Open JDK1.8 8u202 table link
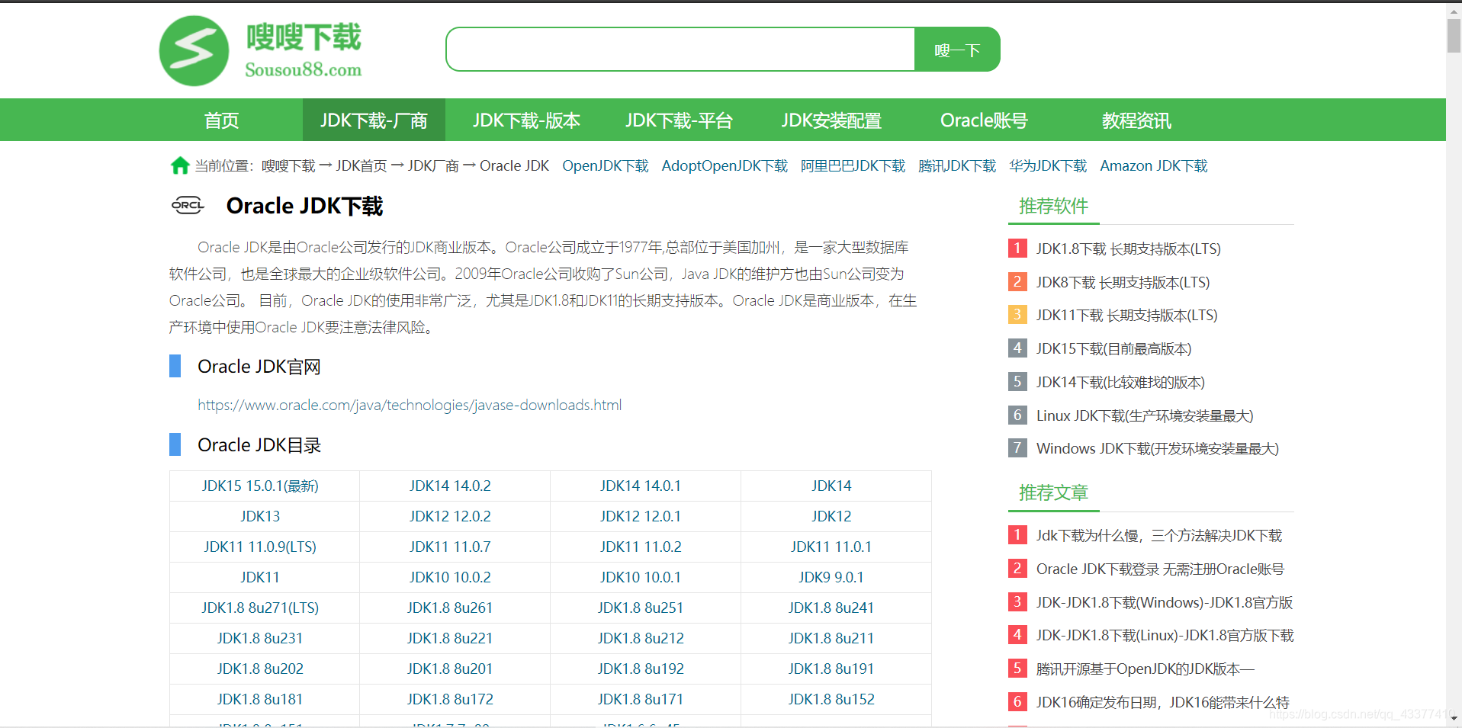This screenshot has height=728, width=1462. pyautogui.click(x=260, y=669)
